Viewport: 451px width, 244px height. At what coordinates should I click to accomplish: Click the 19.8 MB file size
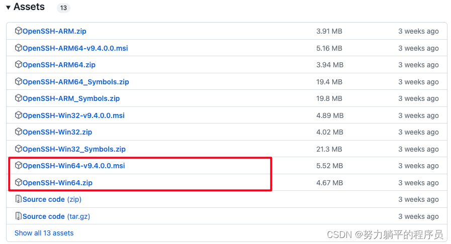click(329, 99)
